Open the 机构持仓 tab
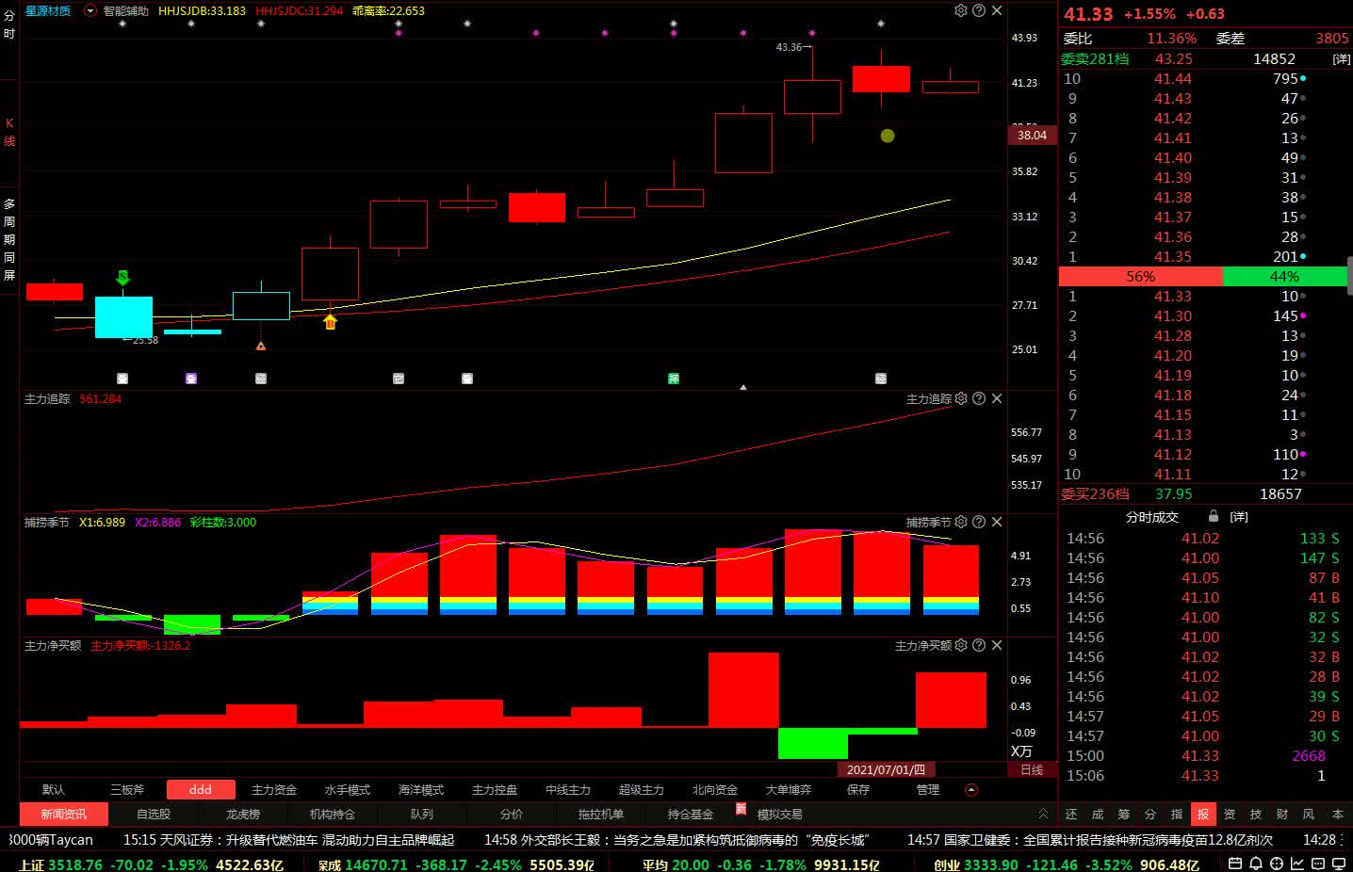This screenshot has height=872, width=1353. click(x=333, y=814)
